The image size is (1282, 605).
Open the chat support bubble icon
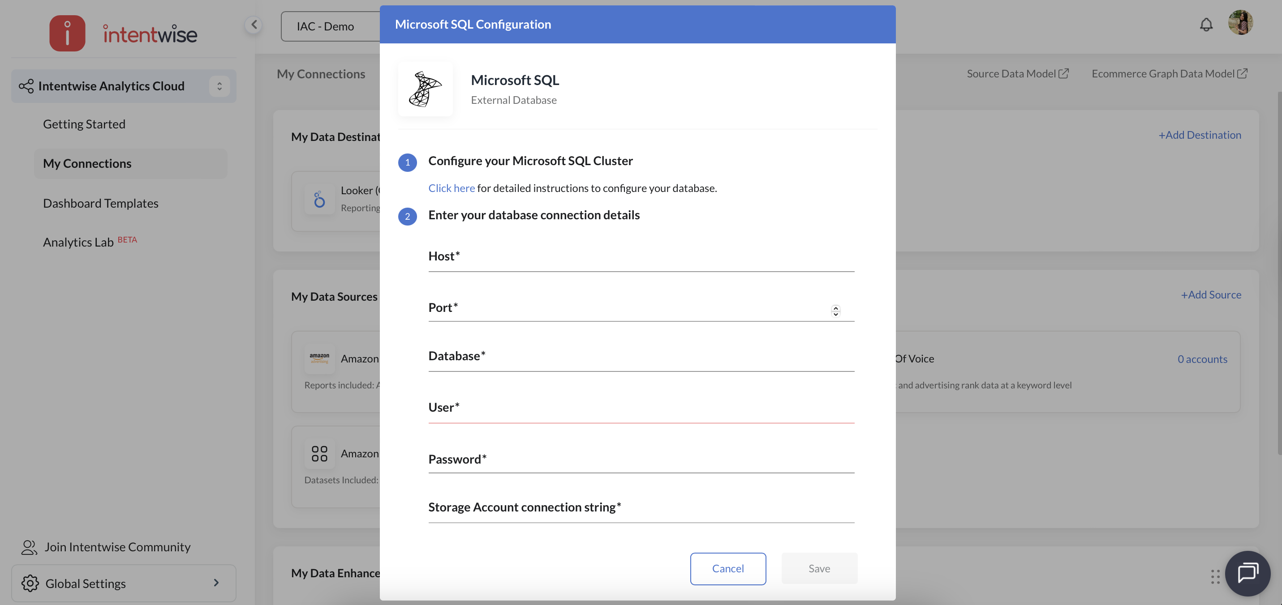tap(1248, 573)
